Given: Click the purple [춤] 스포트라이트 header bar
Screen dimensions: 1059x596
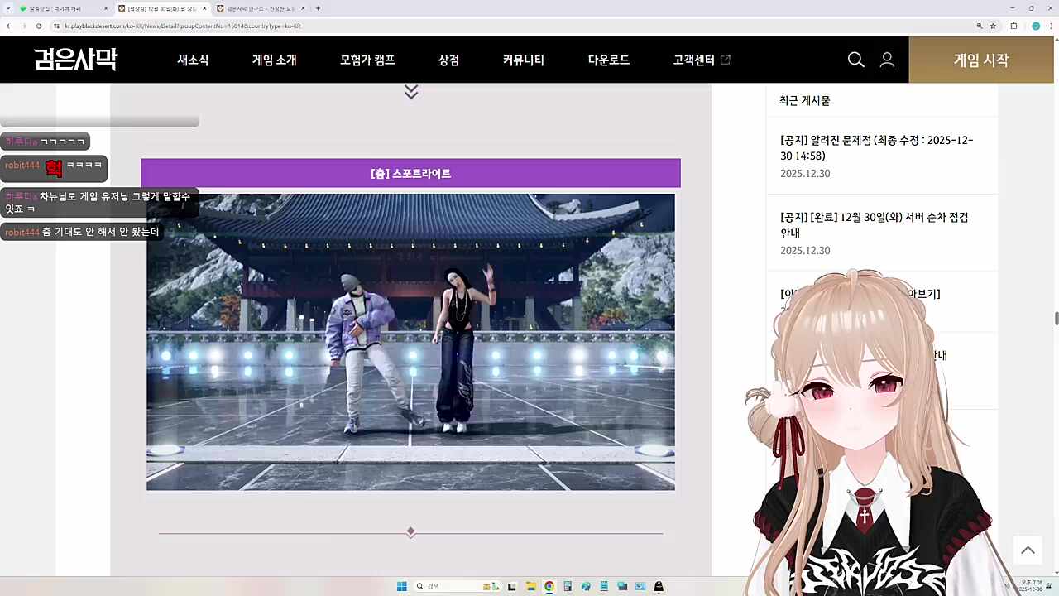Looking at the screenshot, I should coord(410,173).
